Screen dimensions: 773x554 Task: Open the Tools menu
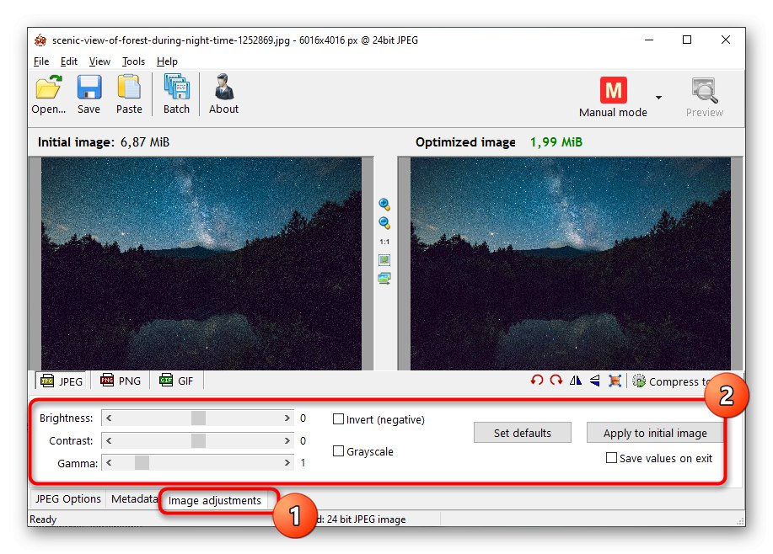coord(133,61)
